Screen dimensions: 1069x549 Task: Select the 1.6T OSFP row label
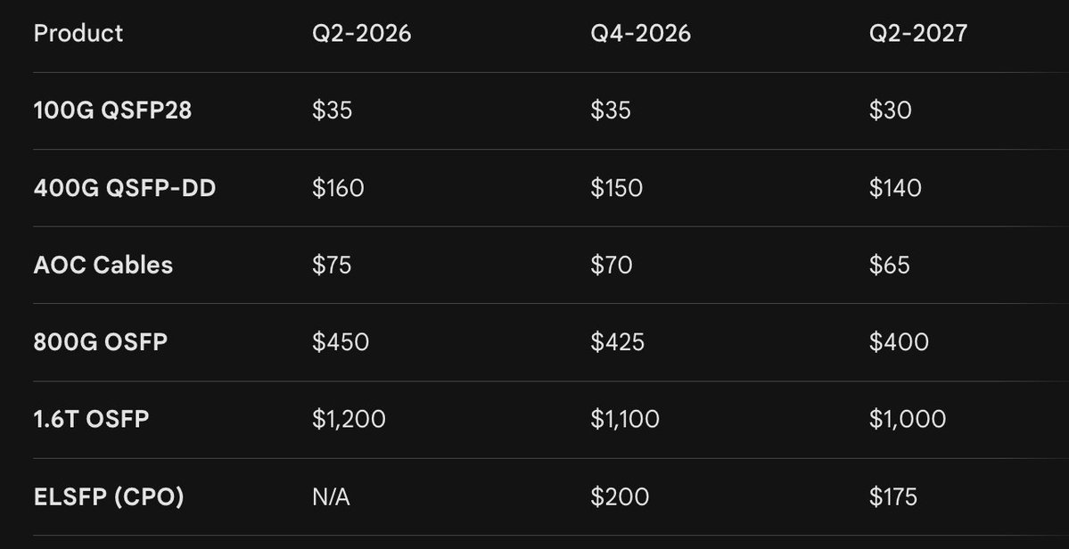pos(91,419)
